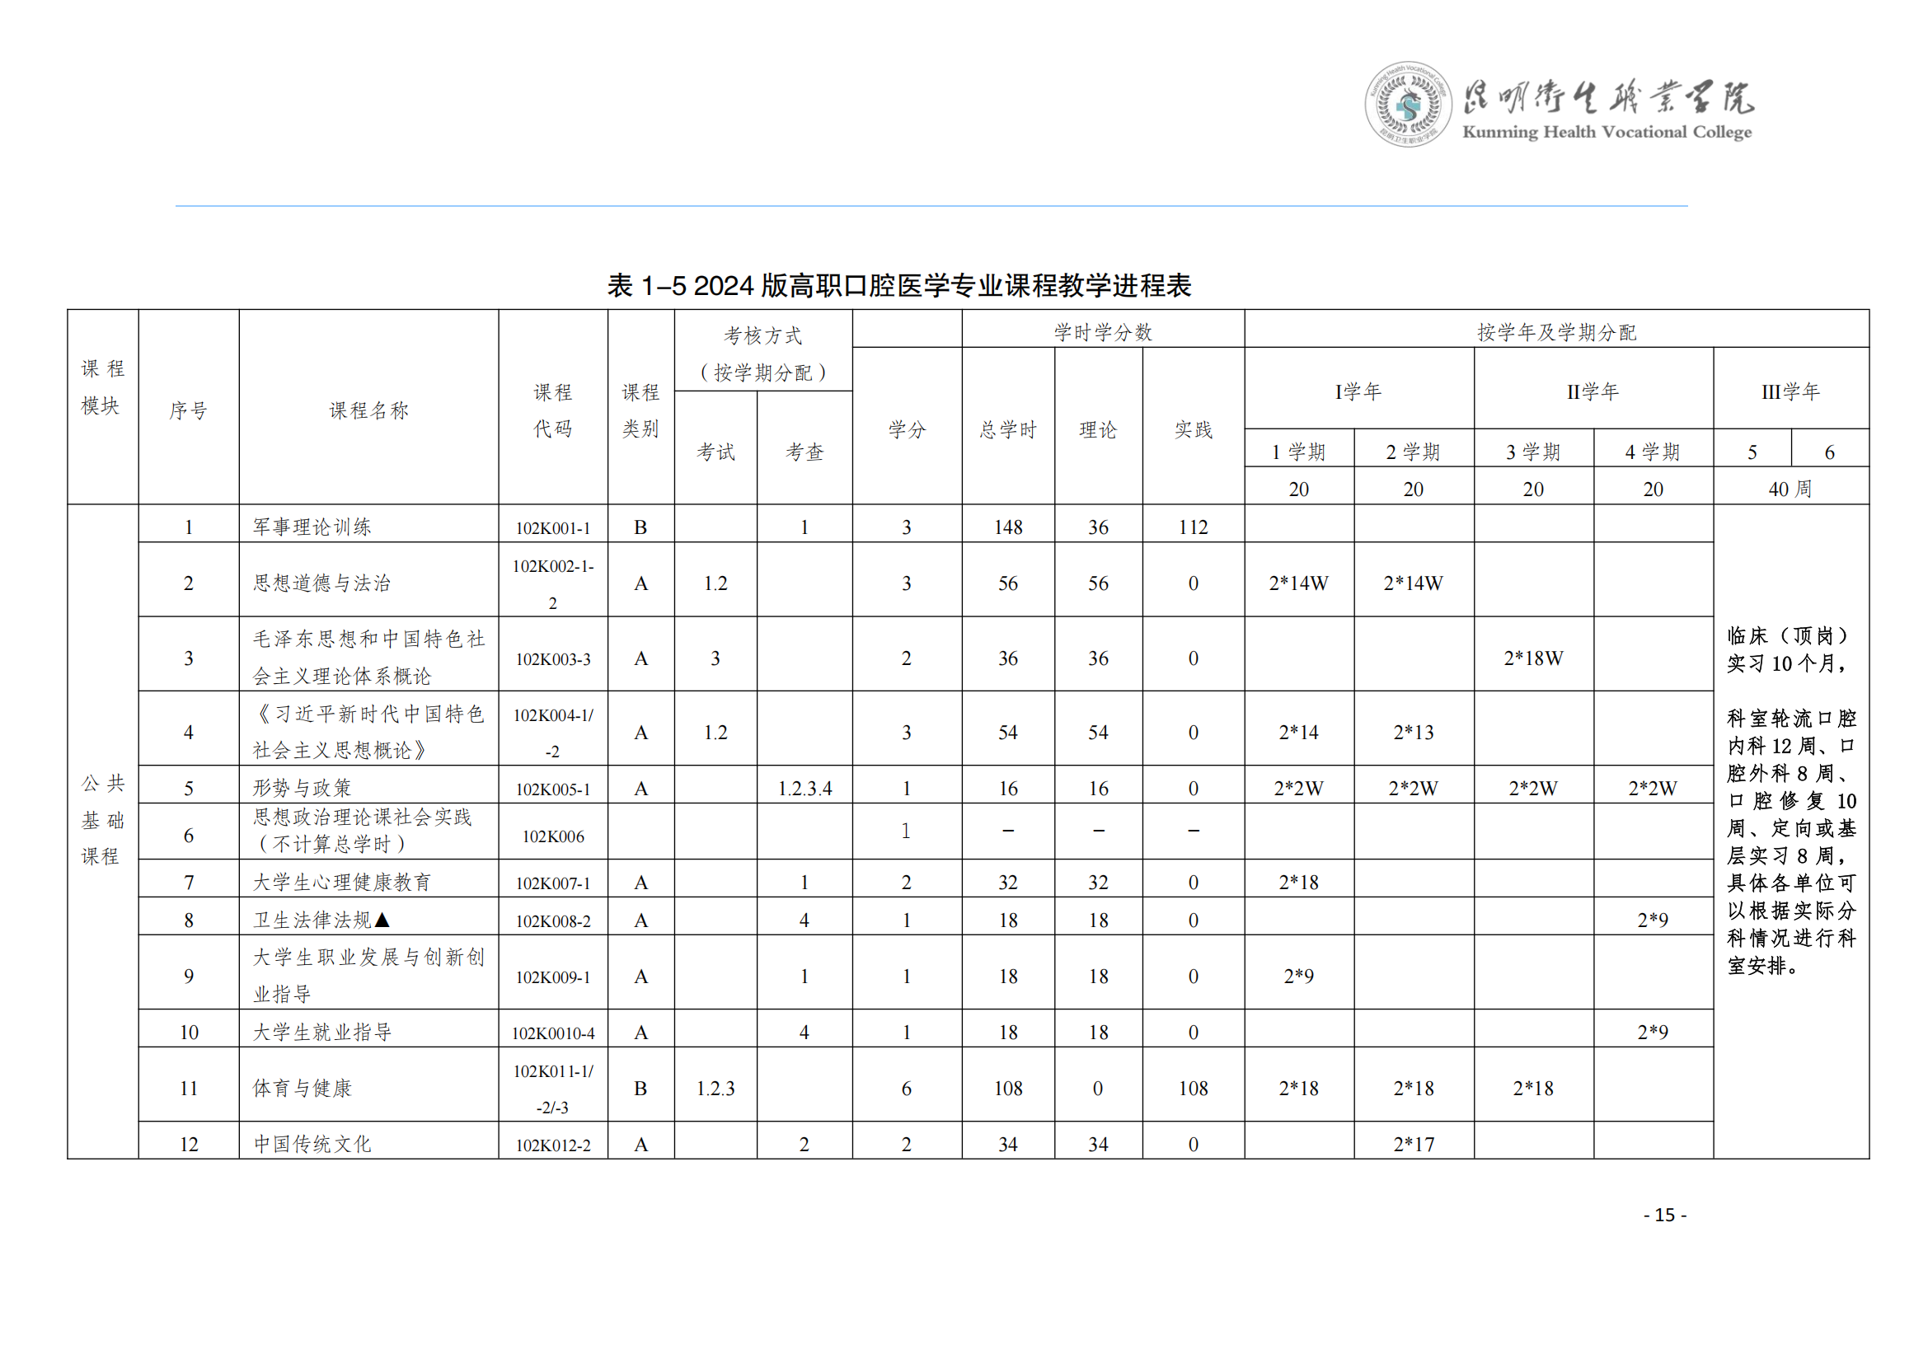Click the 学时学分数 header cell
This screenshot has width=1928, height=1363.
(x=1103, y=332)
